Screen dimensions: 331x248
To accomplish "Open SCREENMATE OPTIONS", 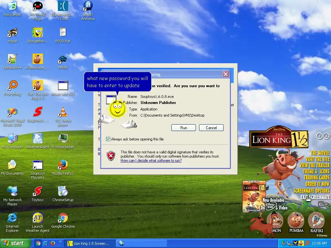I will pos(311,191).
